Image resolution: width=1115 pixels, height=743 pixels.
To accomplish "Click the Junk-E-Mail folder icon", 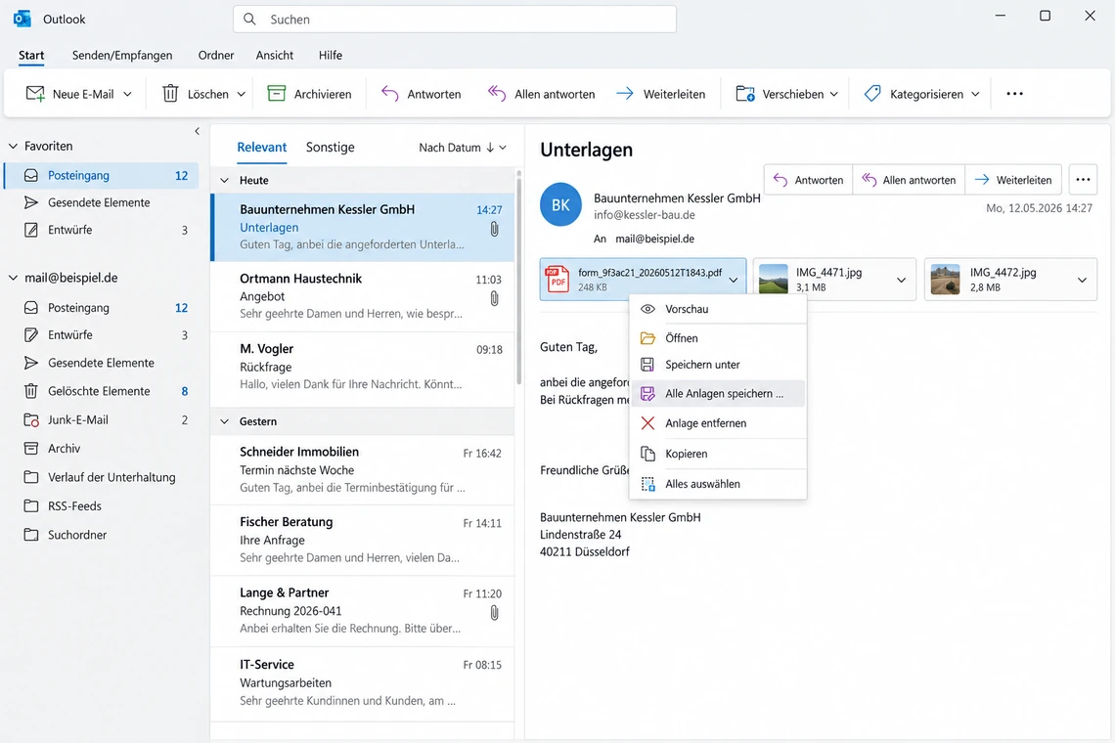I will click(31, 419).
